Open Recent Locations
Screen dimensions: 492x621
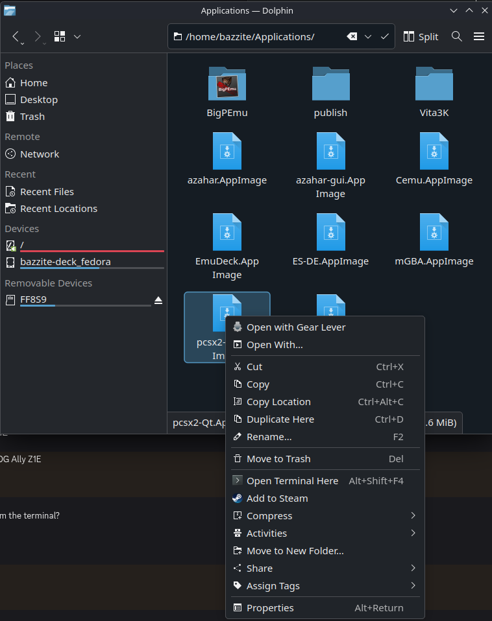point(82,209)
